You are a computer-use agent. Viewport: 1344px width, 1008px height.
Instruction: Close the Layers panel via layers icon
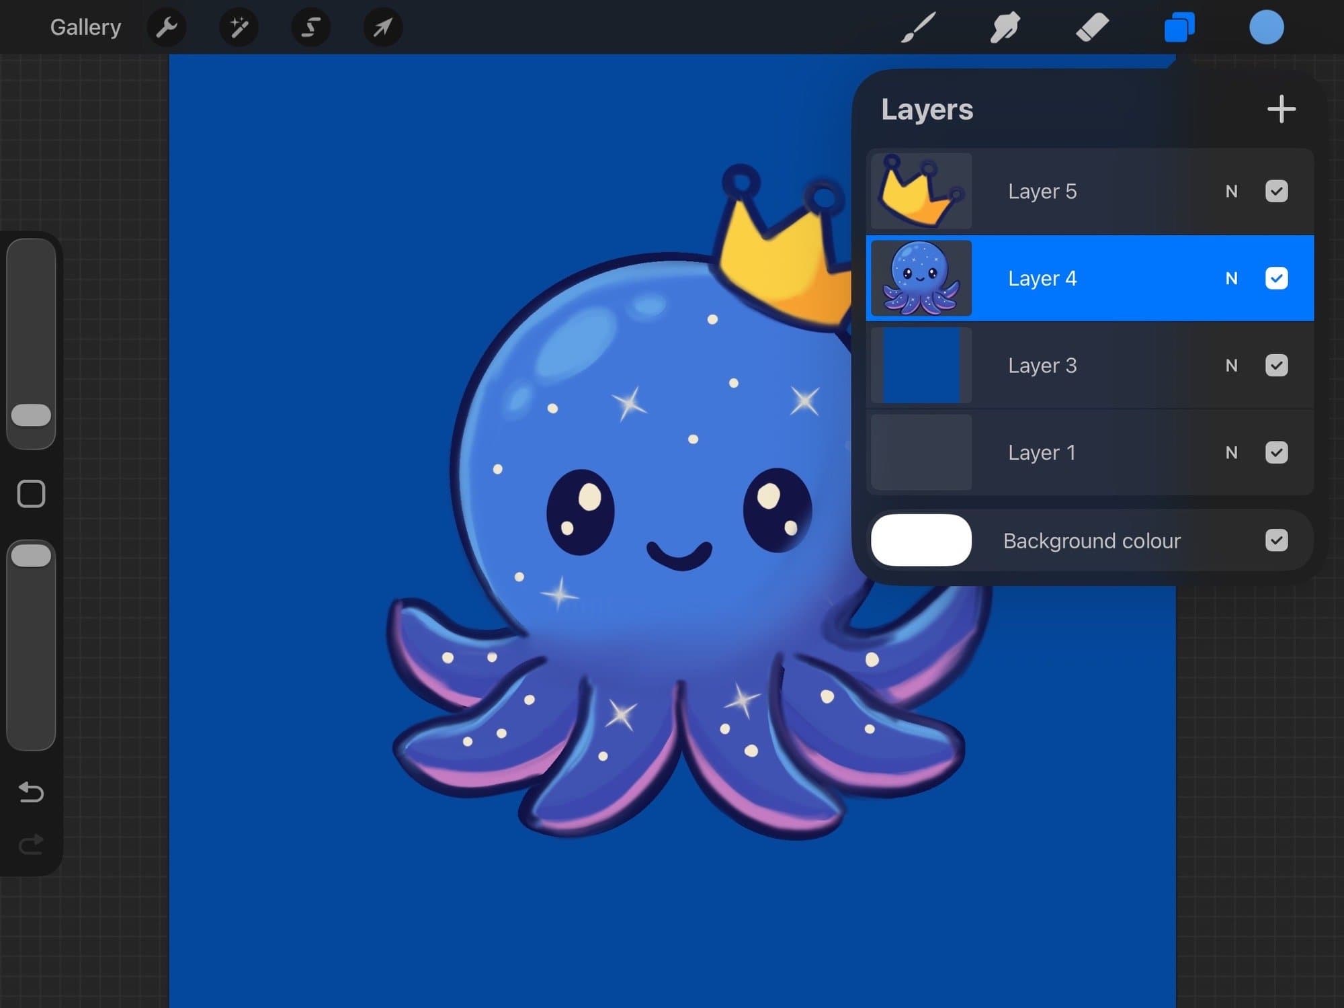pos(1179,28)
